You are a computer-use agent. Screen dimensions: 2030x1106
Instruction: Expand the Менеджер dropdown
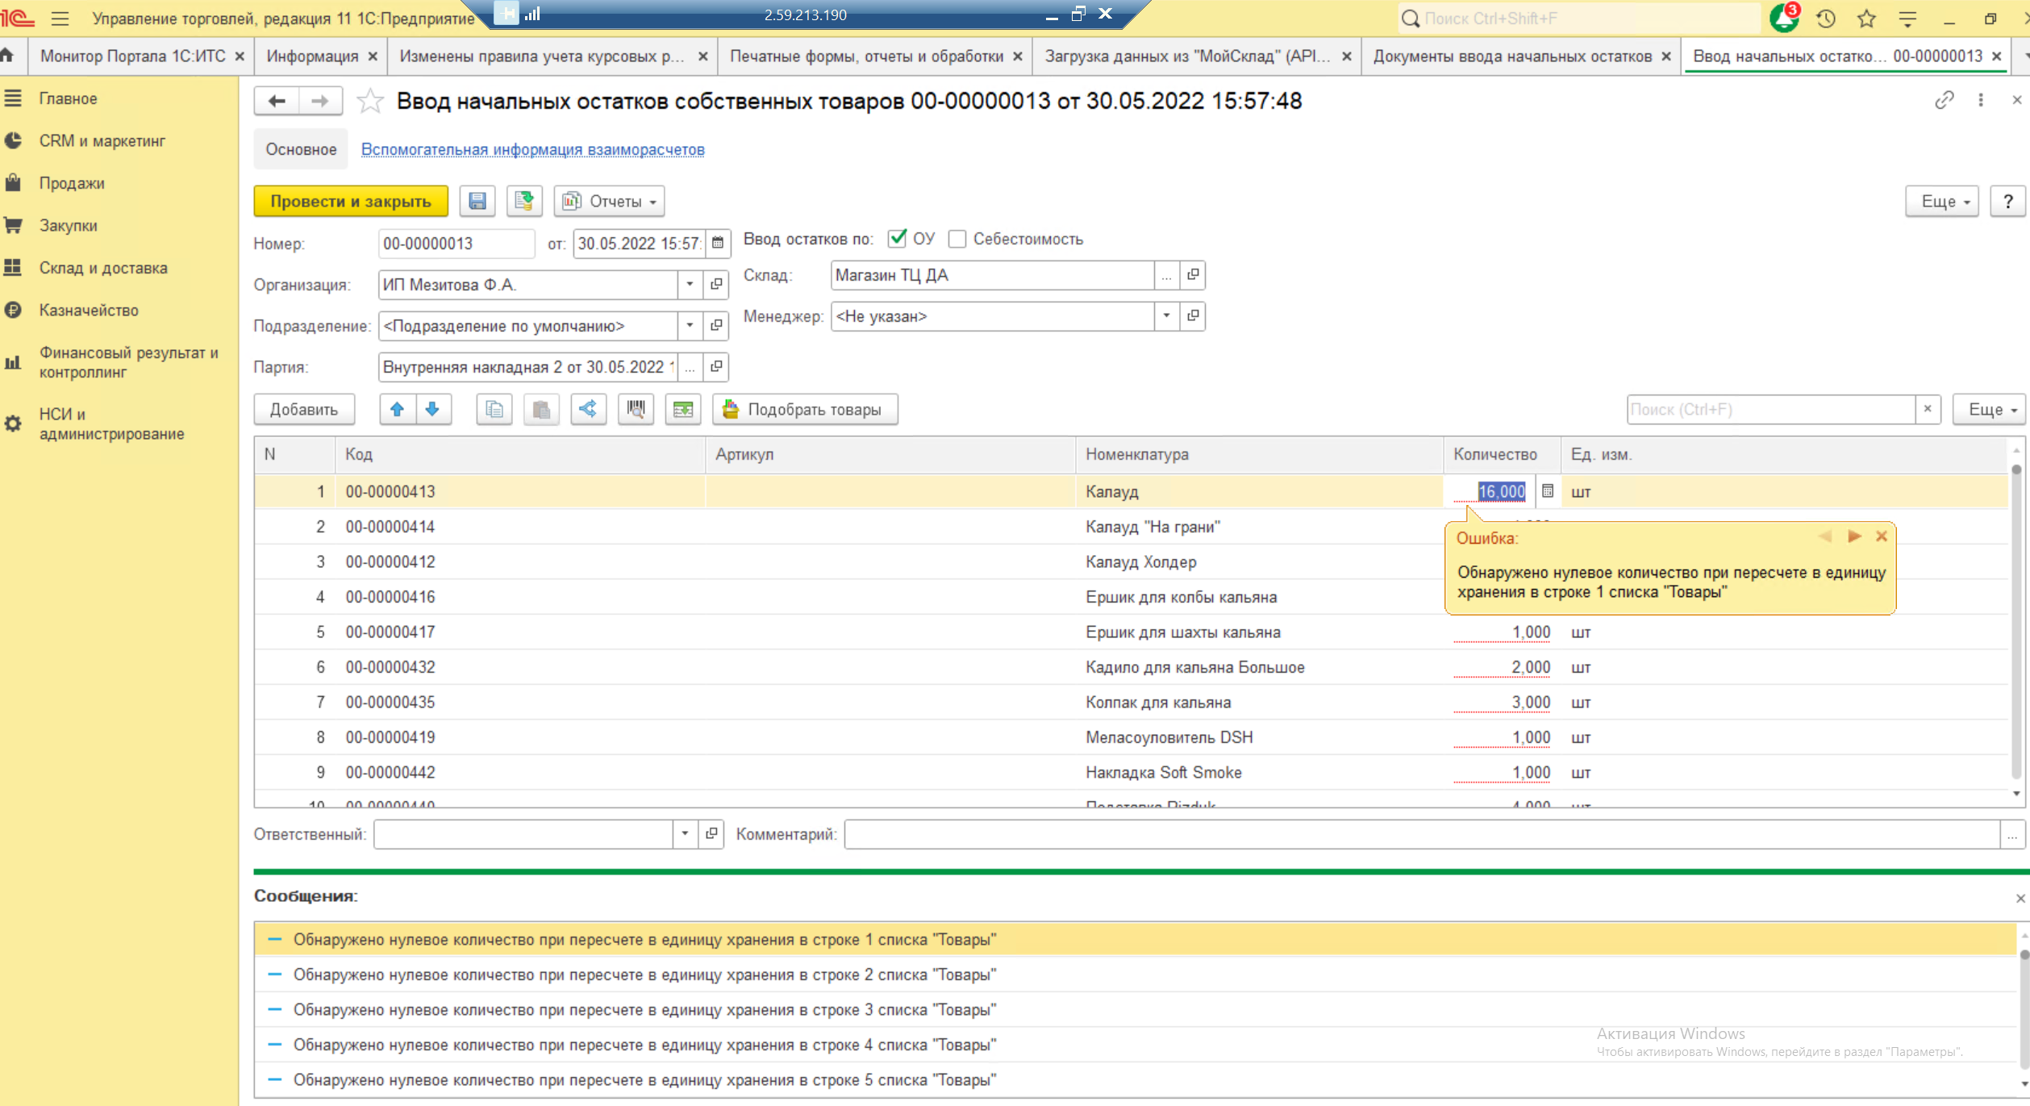(1166, 315)
